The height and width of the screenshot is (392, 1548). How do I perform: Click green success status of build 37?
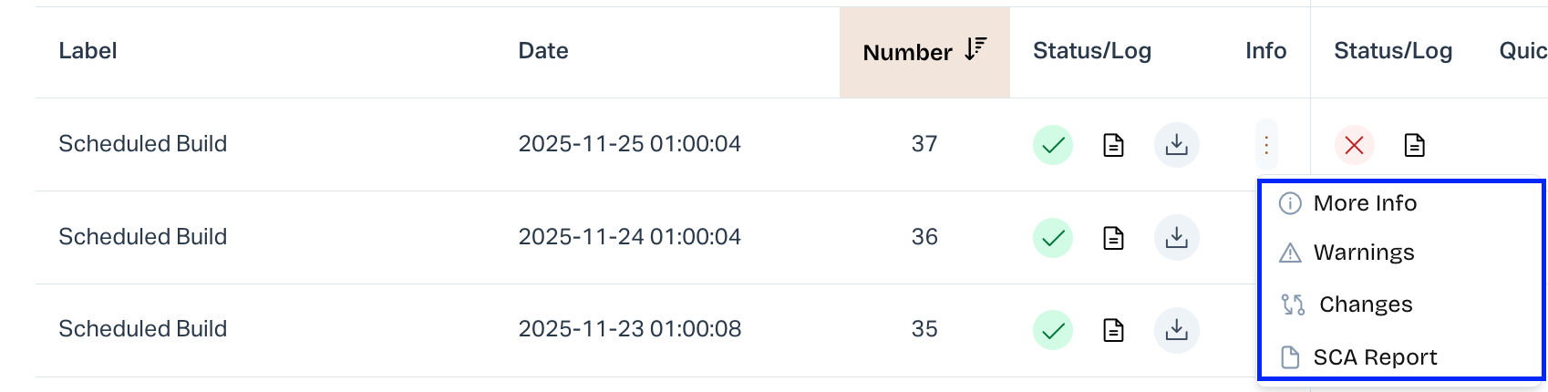click(x=1053, y=145)
